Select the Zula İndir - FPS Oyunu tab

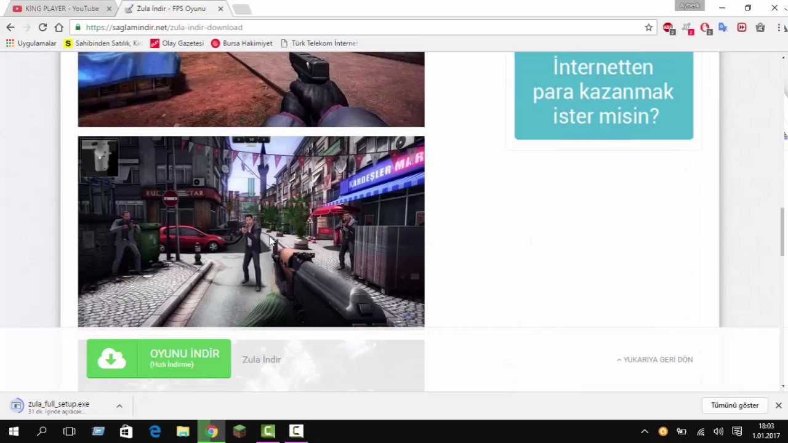click(x=171, y=9)
